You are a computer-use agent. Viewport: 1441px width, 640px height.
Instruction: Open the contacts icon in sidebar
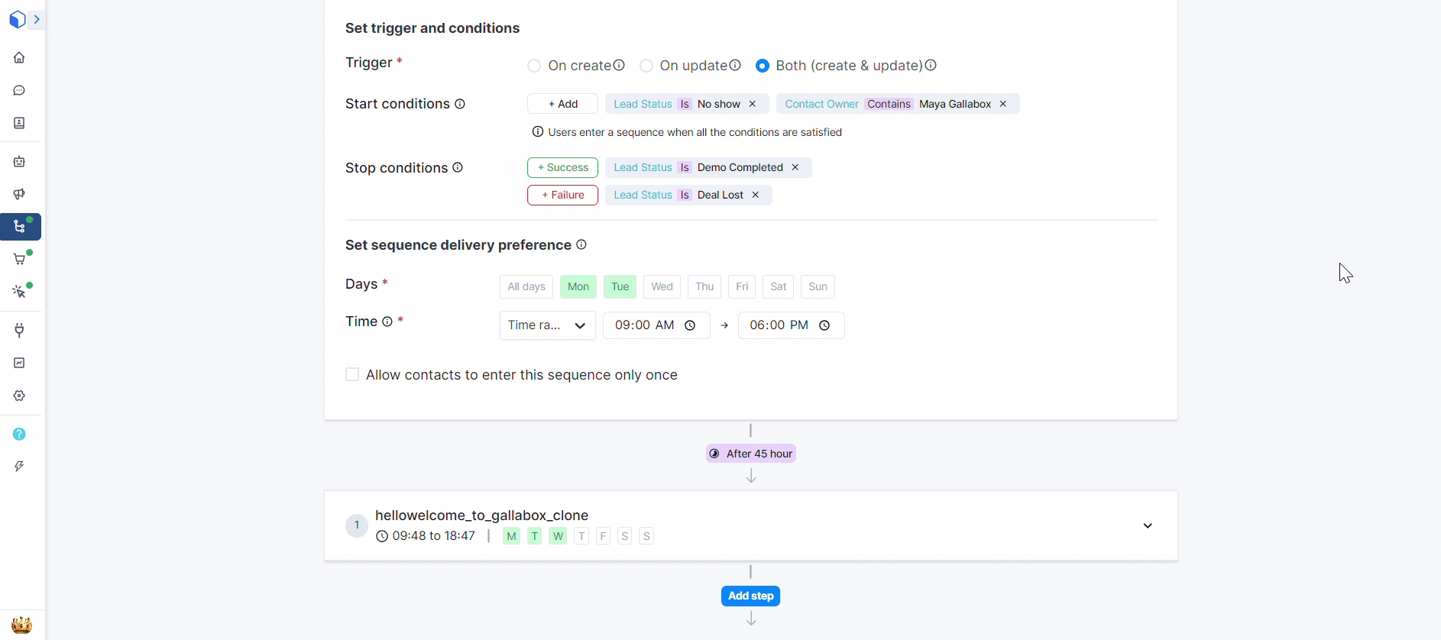pos(19,123)
